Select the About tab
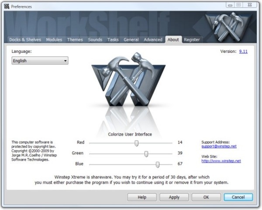262x210 pixels. click(x=173, y=40)
